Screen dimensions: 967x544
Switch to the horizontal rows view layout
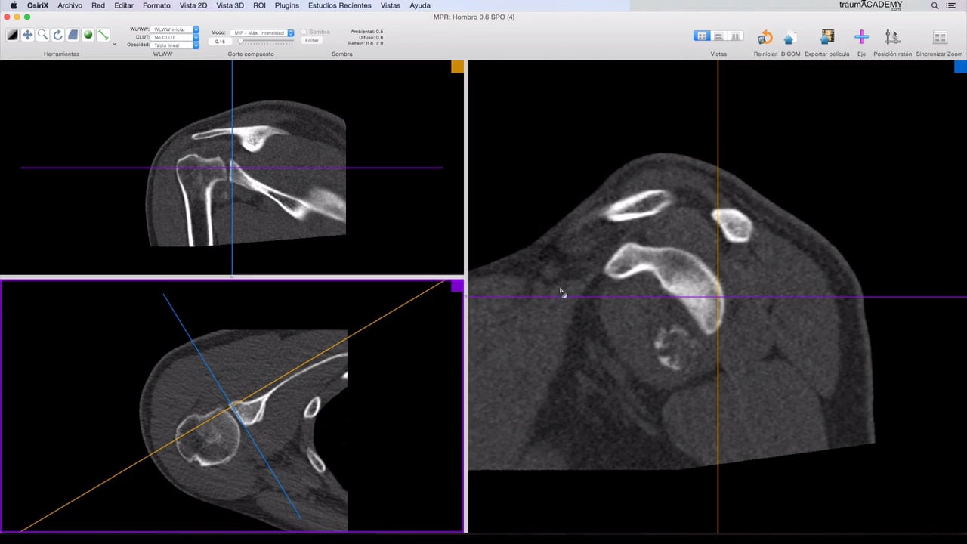(718, 36)
